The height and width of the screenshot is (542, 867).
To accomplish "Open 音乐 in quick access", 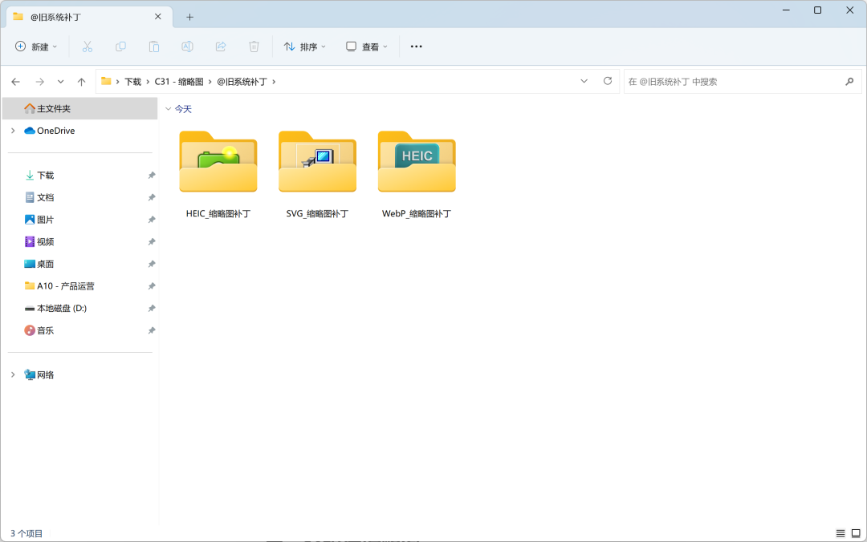I will pyautogui.click(x=45, y=330).
